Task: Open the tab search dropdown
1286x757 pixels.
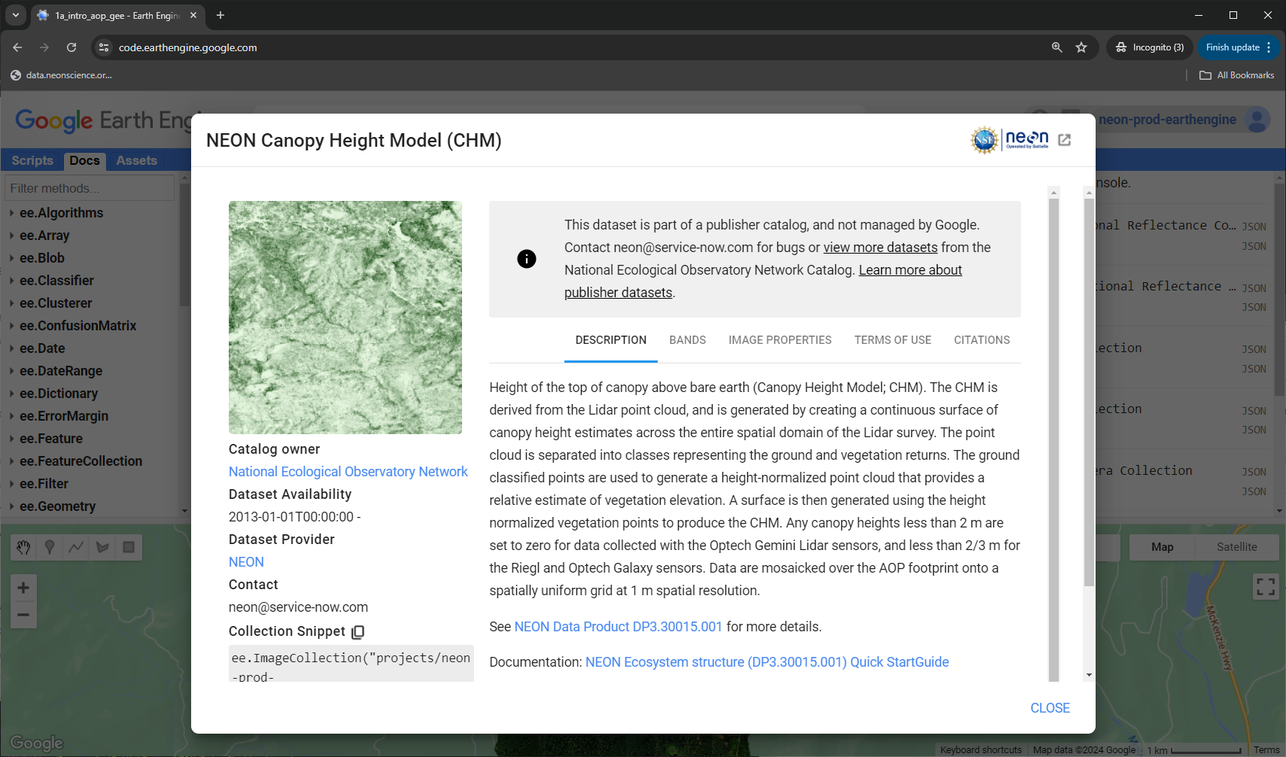Action: point(15,15)
